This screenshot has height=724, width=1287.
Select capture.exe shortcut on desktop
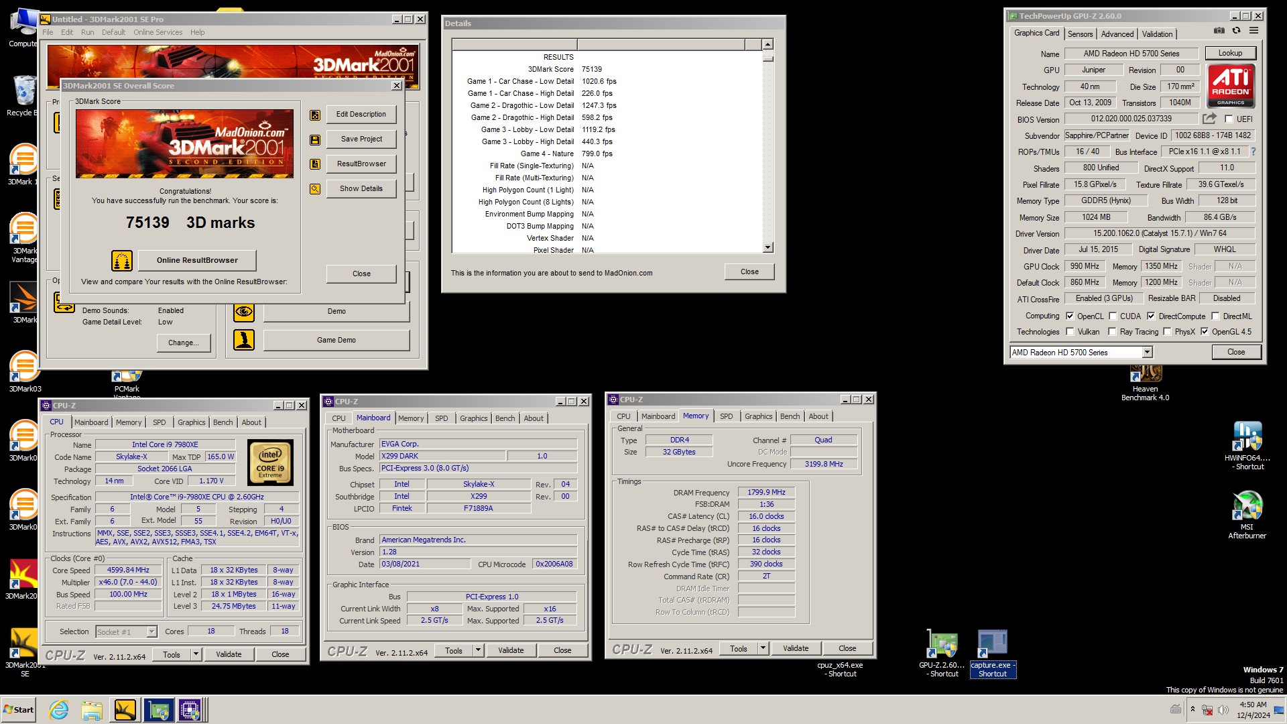coord(993,653)
